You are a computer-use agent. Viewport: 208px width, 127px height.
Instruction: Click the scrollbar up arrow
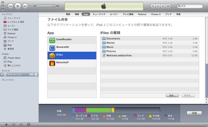(206, 99)
